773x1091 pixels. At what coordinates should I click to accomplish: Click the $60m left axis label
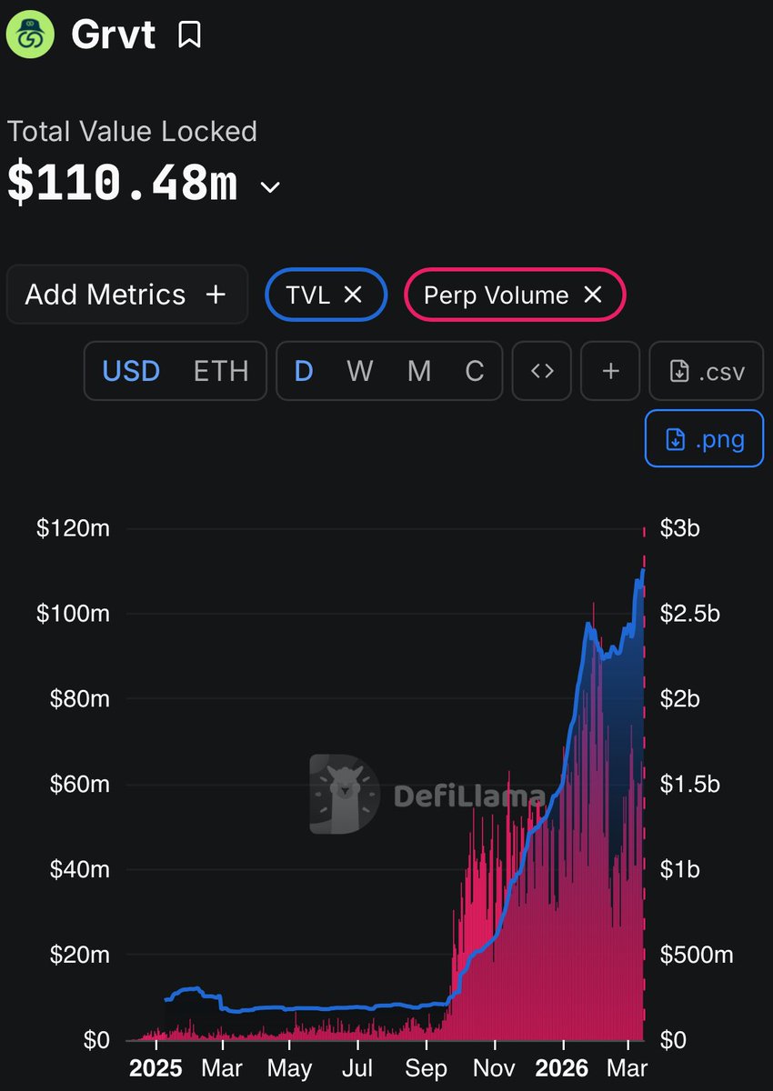click(x=79, y=784)
